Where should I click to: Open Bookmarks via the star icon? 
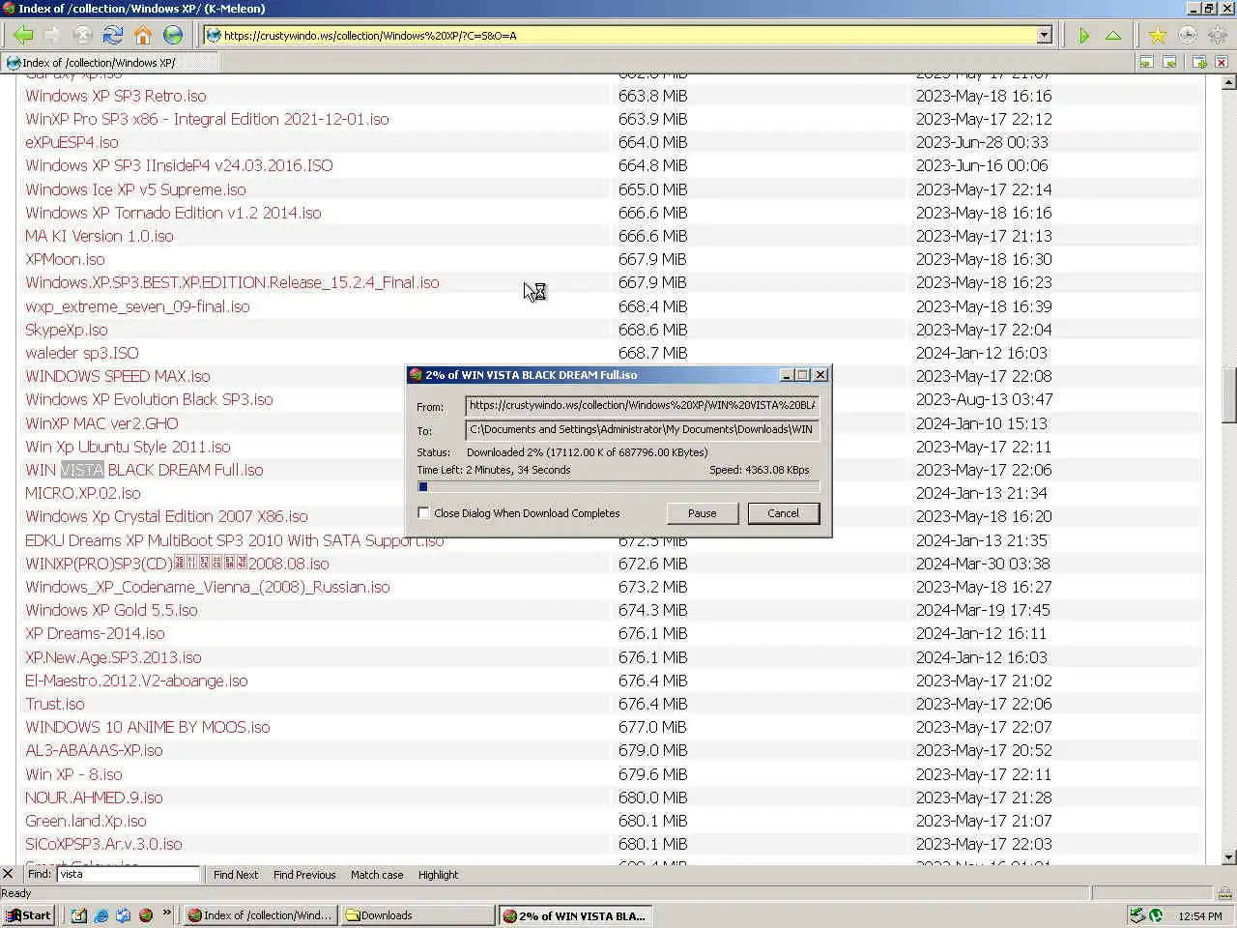point(1157,36)
